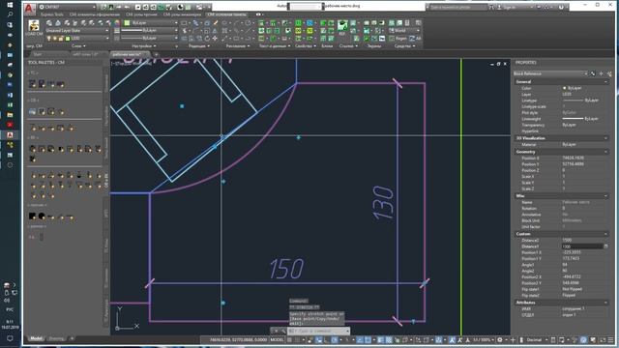
Task: Click the AutoCAD icon in Windows taskbar
Action: click(11, 135)
